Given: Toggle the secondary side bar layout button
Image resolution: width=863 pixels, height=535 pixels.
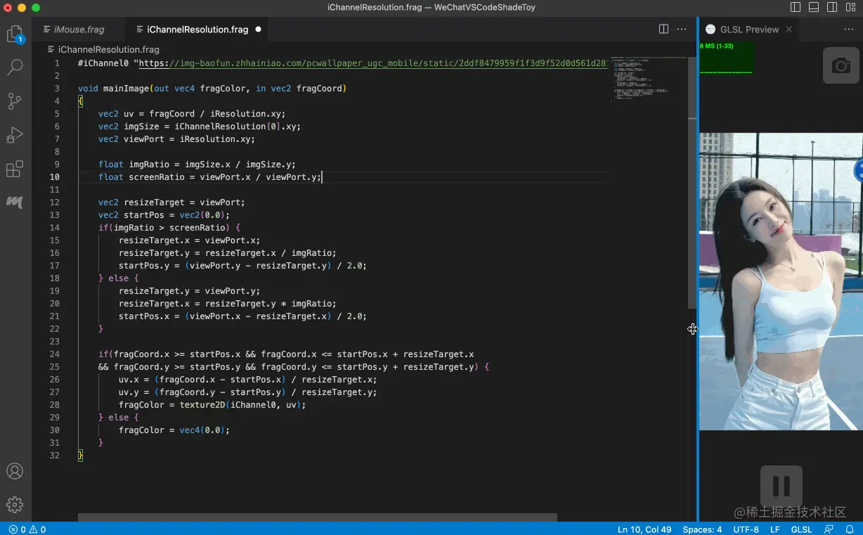Looking at the screenshot, I should coord(832,7).
